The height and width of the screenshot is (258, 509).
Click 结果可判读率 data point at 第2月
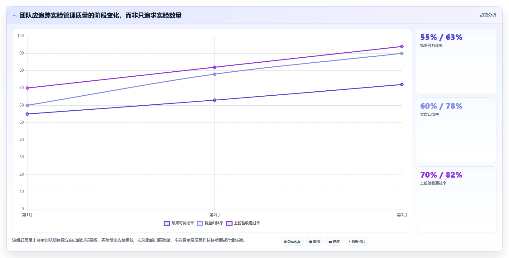214,100
